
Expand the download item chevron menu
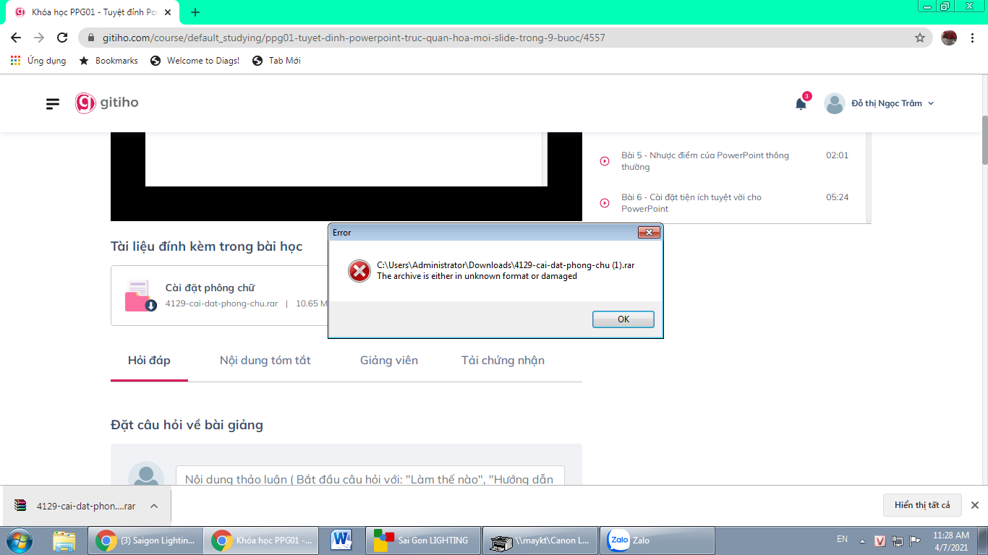(154, 506)
